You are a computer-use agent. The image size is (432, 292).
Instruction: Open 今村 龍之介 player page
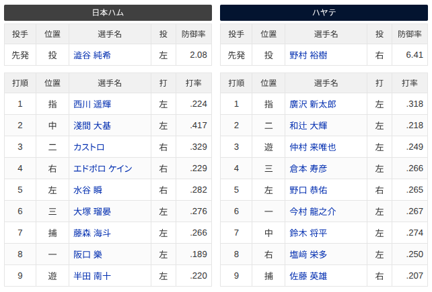(x=313, y=211)
